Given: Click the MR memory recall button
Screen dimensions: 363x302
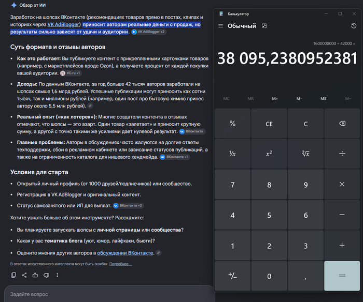Looking at the screenshot, I should 250,99.
